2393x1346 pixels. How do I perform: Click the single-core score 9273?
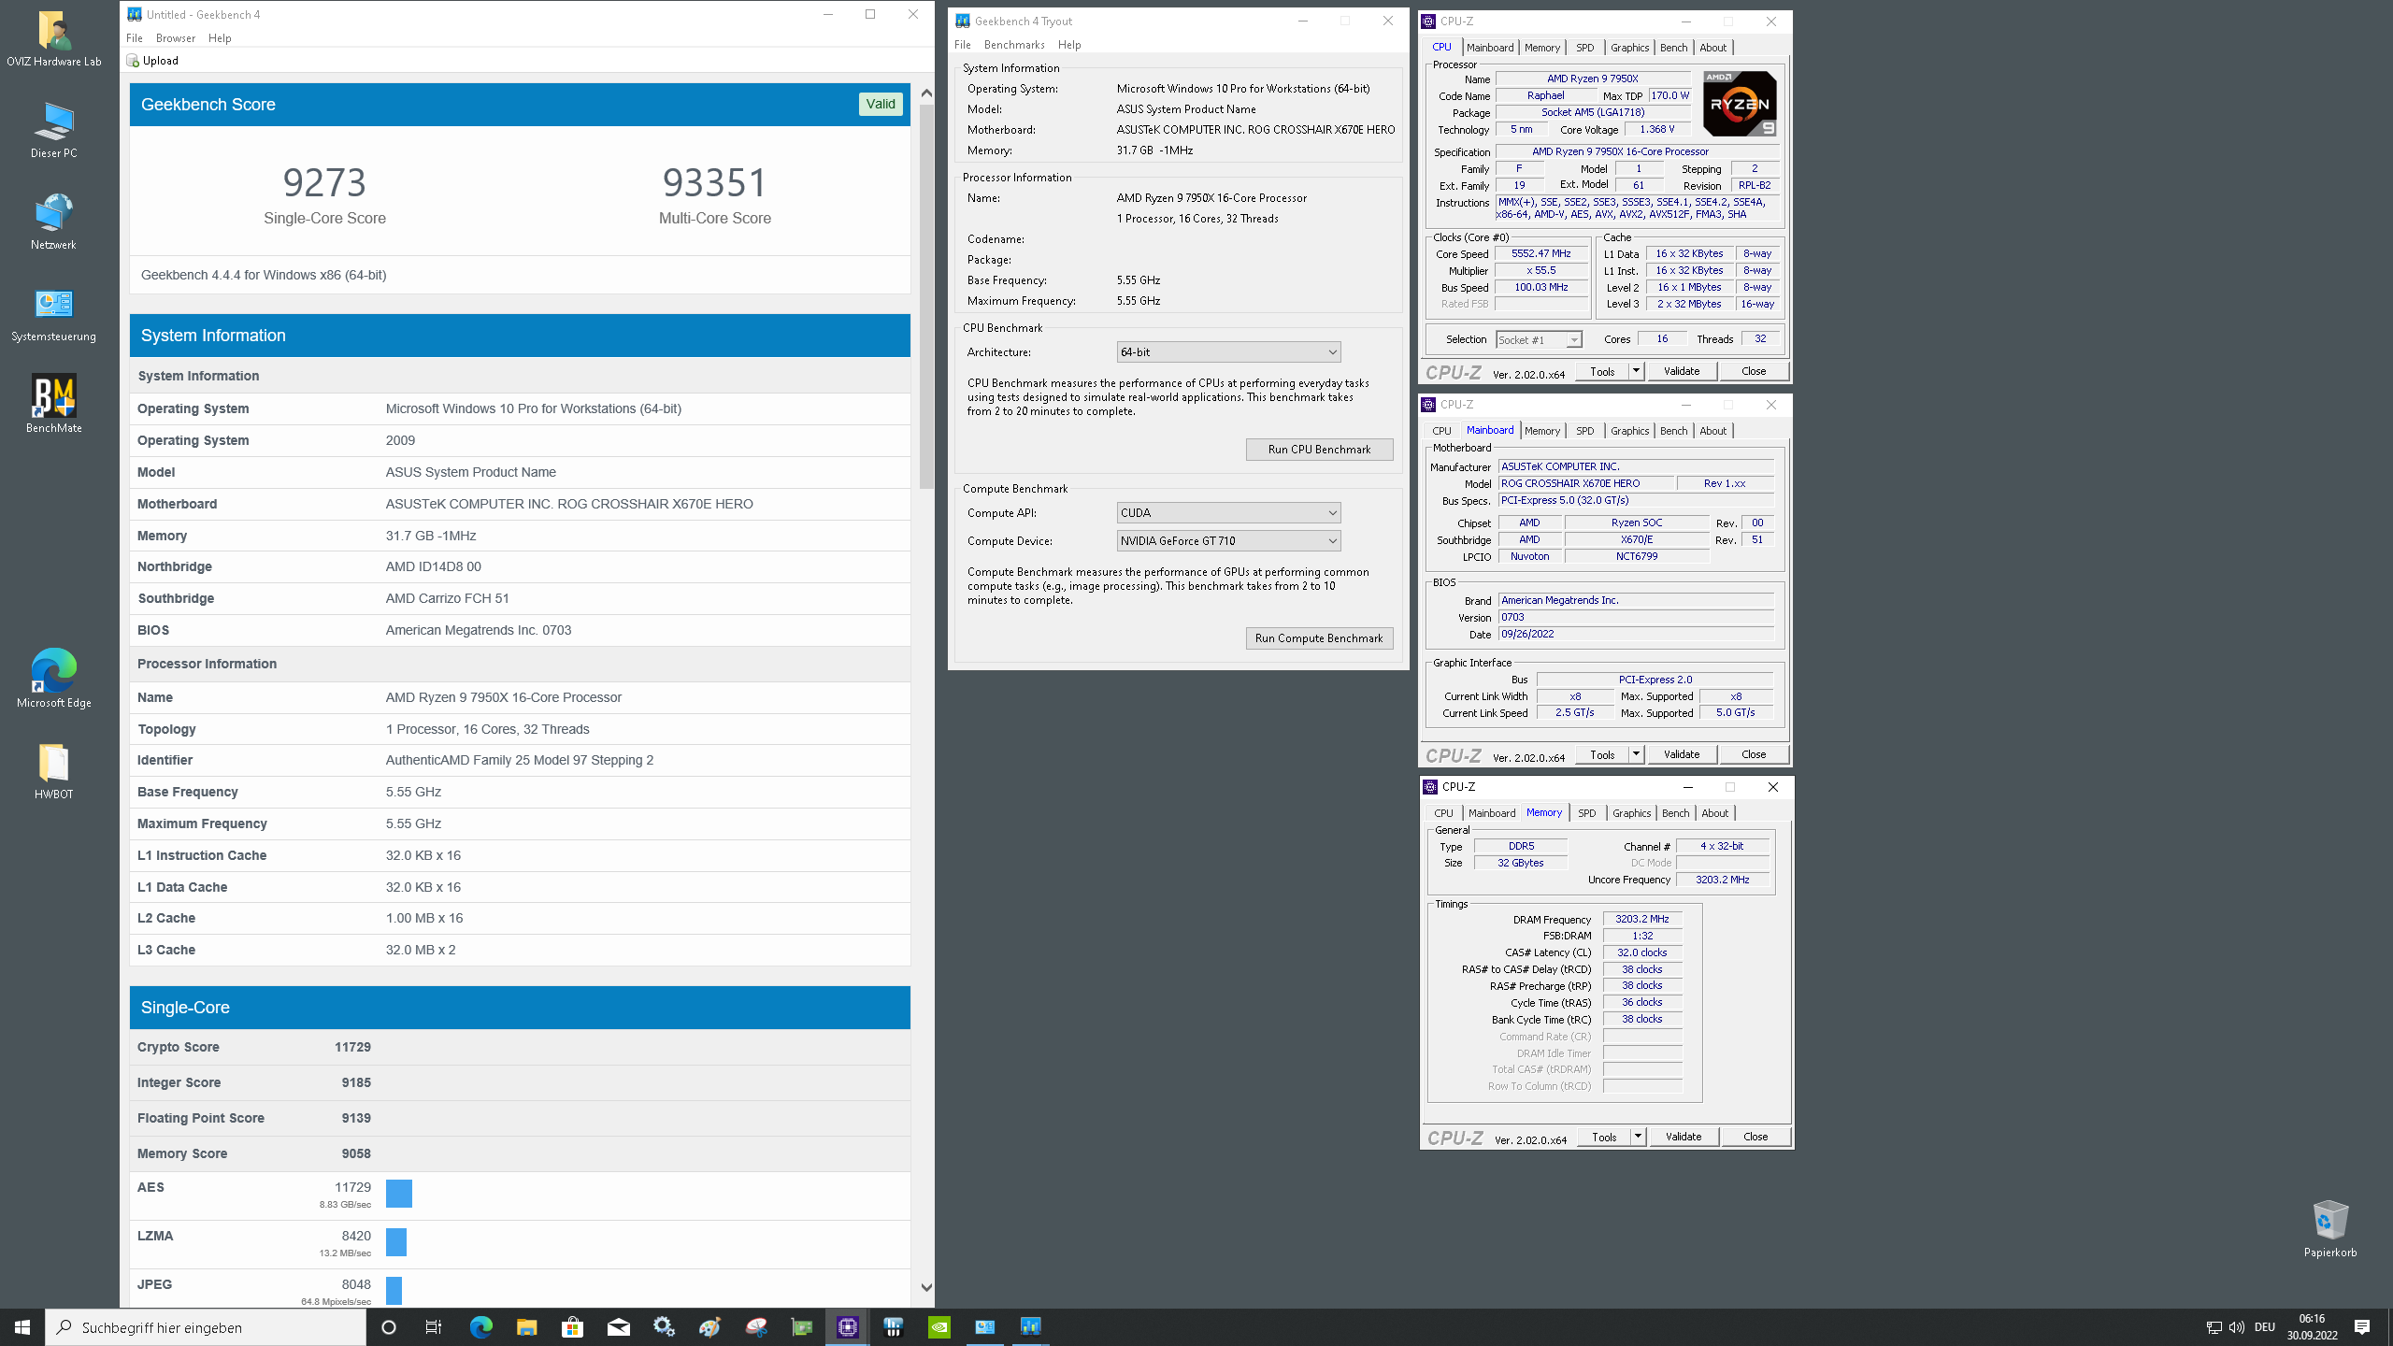coord(324,182)
